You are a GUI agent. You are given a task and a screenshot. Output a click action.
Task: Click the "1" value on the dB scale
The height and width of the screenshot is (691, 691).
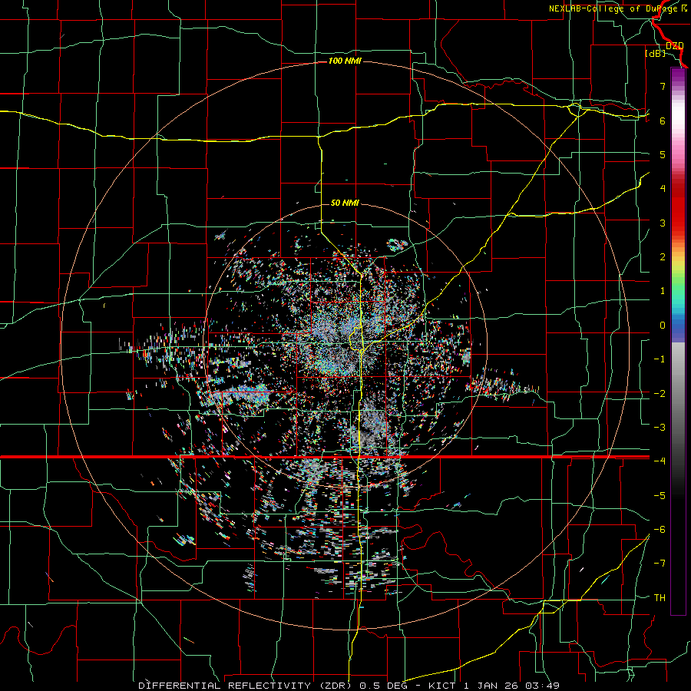(x=663, y=291)
